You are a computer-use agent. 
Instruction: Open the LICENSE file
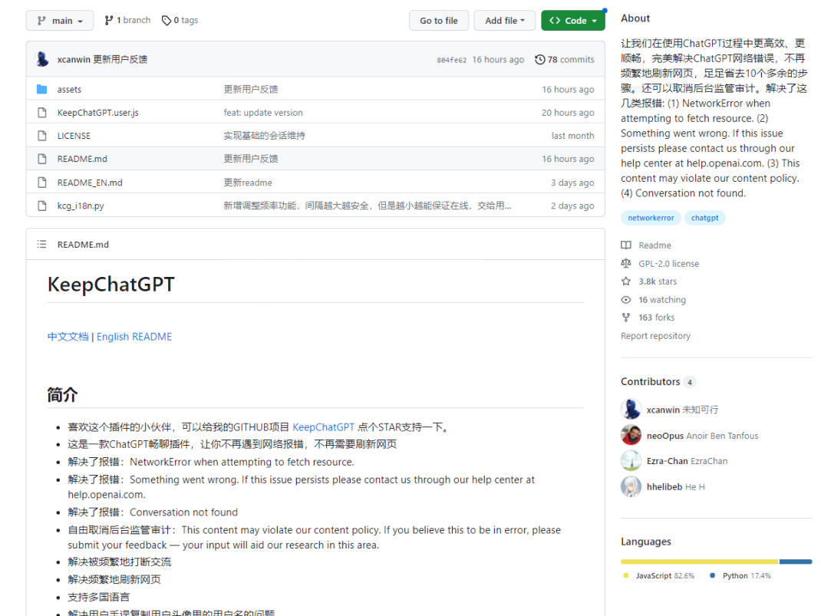click(x=74, y=136)
